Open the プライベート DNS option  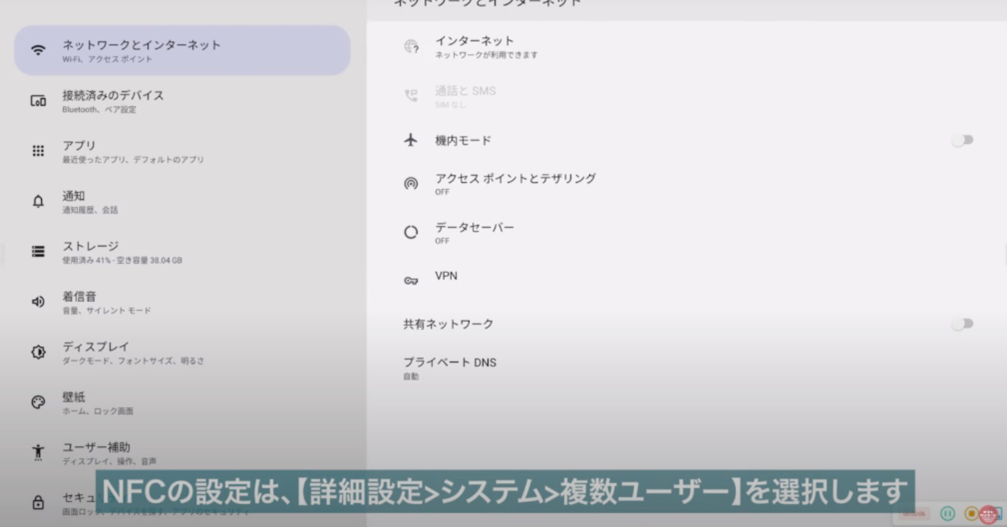coord(449,368)
